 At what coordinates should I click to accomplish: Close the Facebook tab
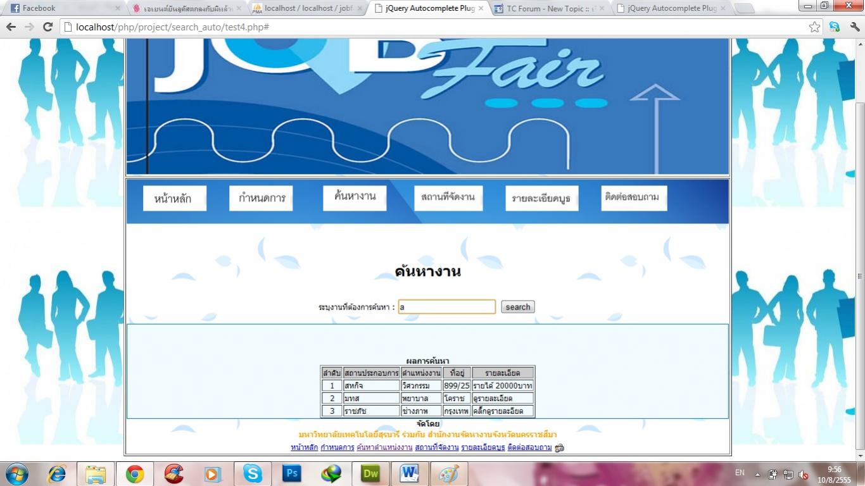[x=118, y=8]
